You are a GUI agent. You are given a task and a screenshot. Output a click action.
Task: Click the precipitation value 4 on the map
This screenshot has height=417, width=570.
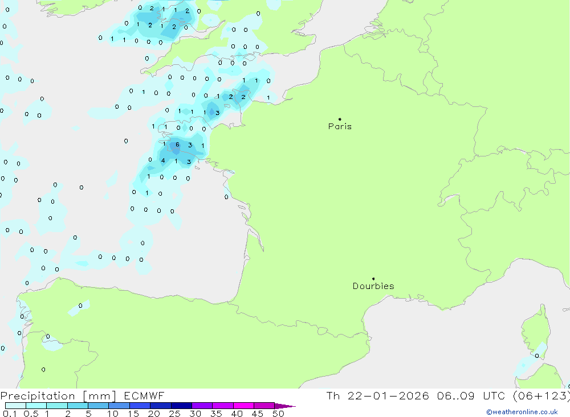tap(163, 160)
